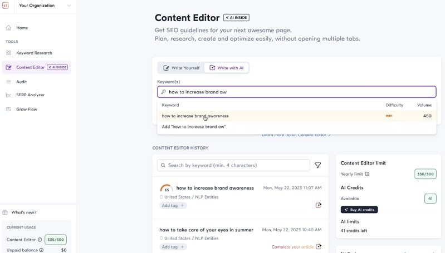Click Unpaid balance info icon
This screenshot has height=253, width=445.
(41, 250)
